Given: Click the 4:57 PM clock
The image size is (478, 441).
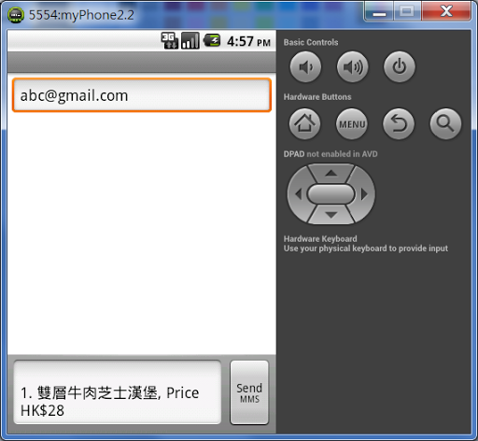Looking at the screenshot, I should pyautogui.click(x=248, y=41).
